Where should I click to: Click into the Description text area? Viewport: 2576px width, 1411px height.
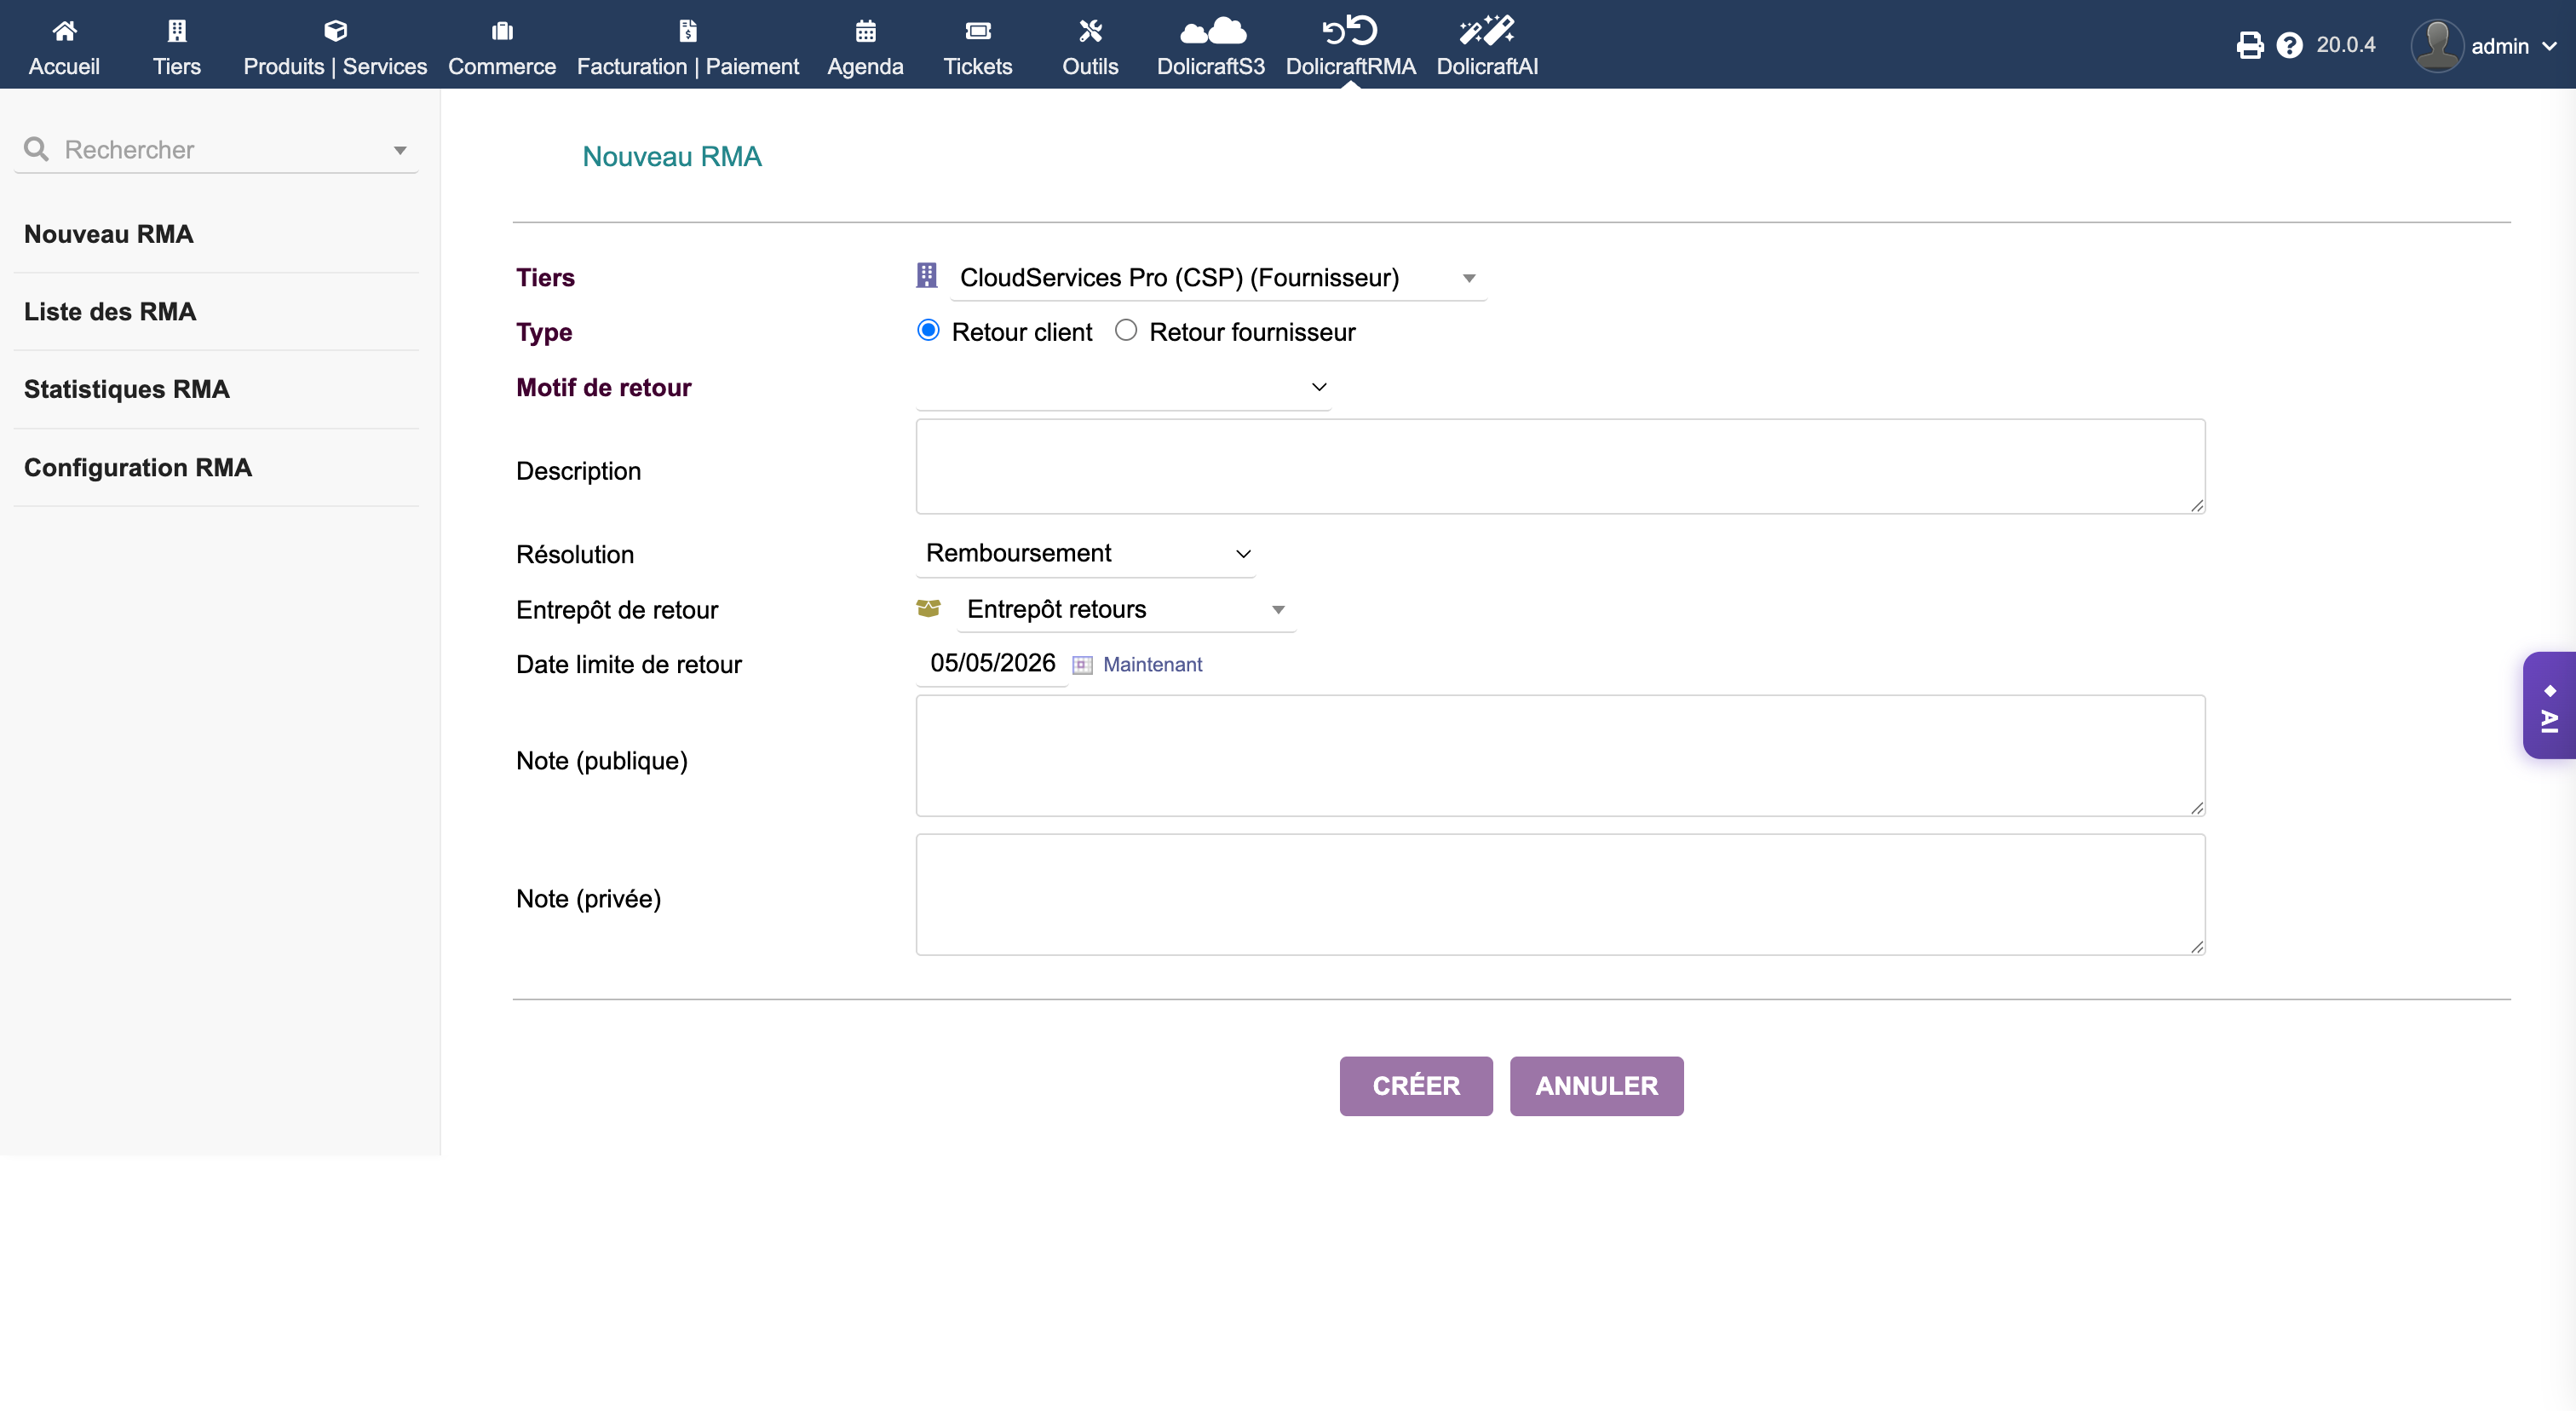click(x=1559, y=467)
